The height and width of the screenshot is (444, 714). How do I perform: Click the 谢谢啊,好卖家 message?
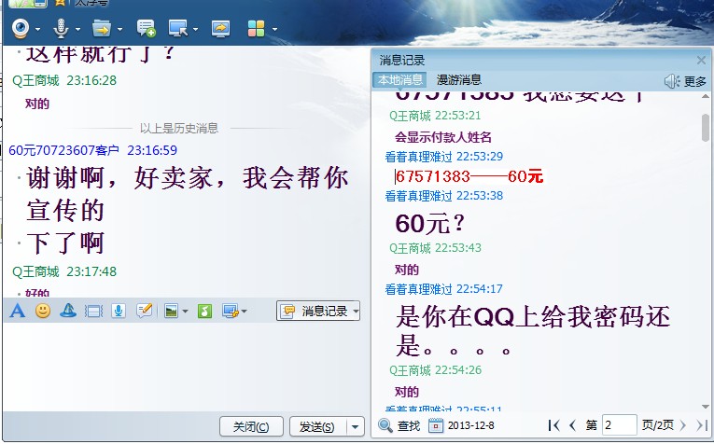[187, 194]
